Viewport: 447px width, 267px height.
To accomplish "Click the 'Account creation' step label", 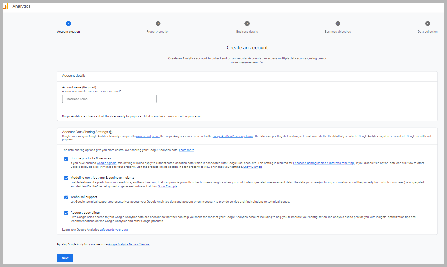I will [68, 32].
